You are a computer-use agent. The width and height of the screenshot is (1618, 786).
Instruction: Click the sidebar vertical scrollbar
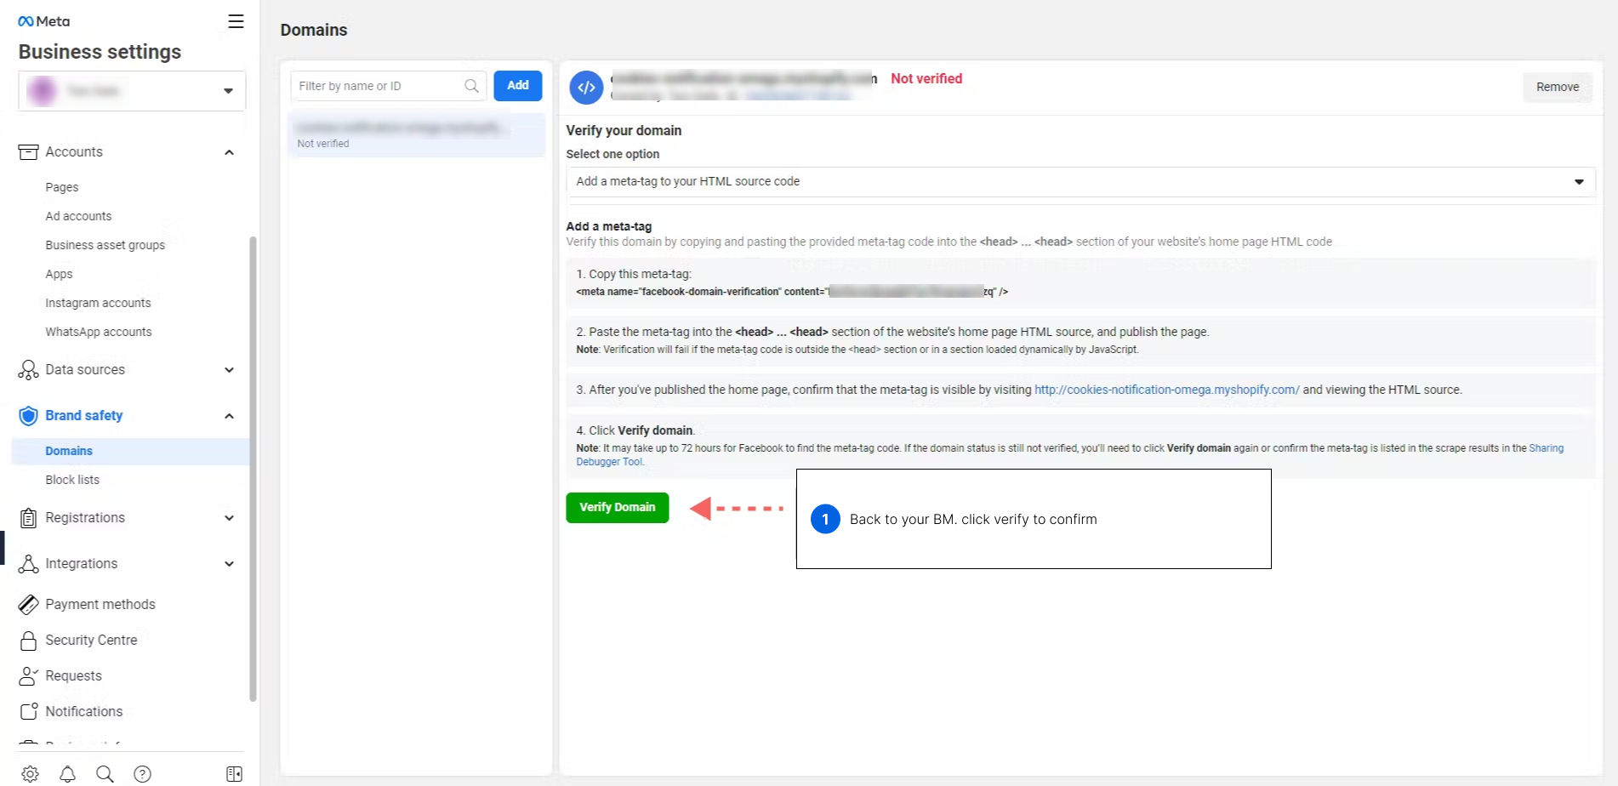click(x=253, y=470)
